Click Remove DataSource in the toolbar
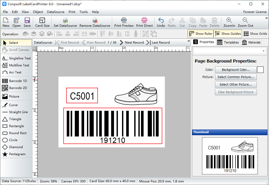Viewport: 269px width, 185px height. pyautogui.click(x=95, y=23)
